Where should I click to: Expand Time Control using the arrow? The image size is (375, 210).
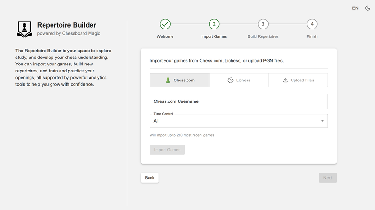click(x=322, y=121)
